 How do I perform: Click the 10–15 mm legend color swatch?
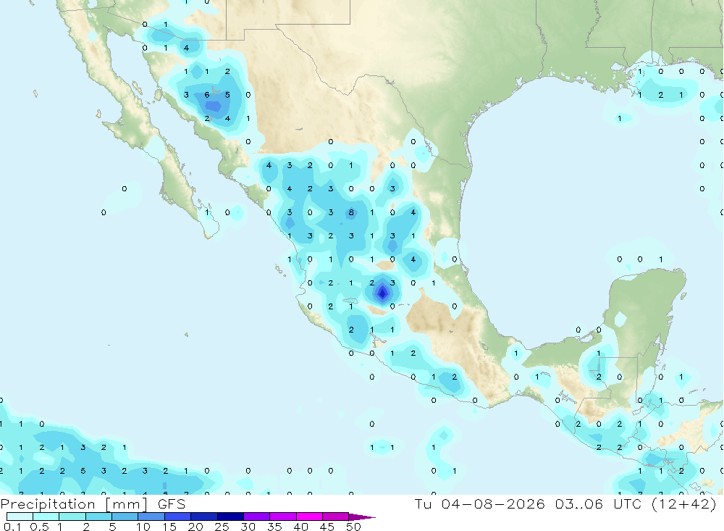[151, 517]
